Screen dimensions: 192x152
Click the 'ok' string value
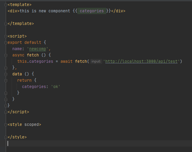(55, 87)
